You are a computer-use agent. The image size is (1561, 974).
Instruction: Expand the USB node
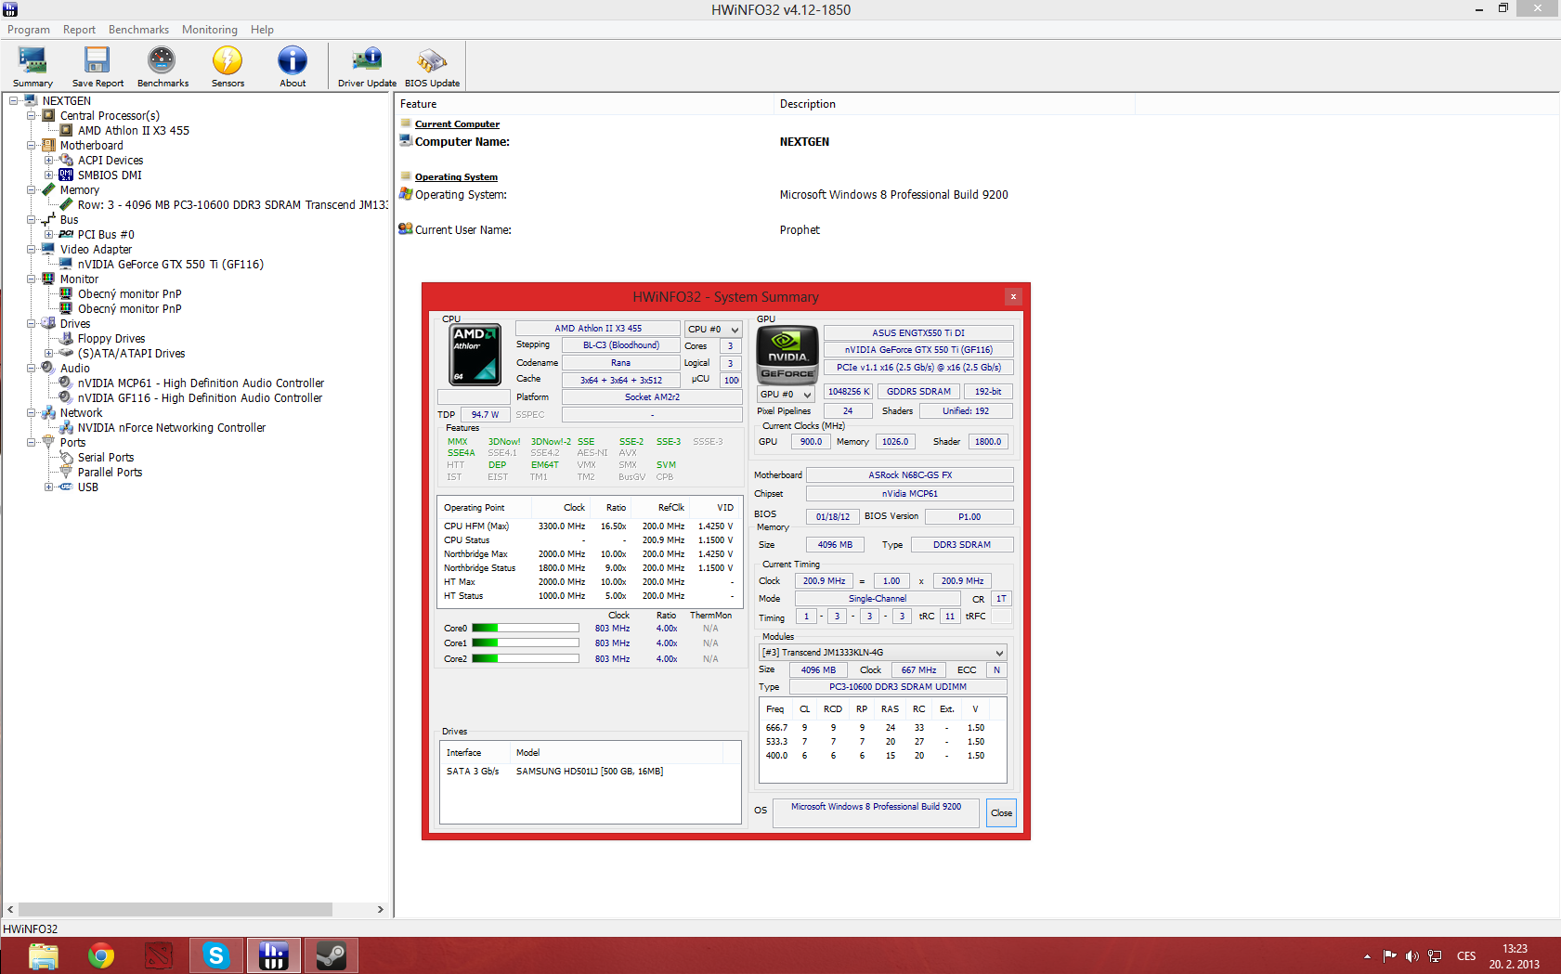(48, 487)
